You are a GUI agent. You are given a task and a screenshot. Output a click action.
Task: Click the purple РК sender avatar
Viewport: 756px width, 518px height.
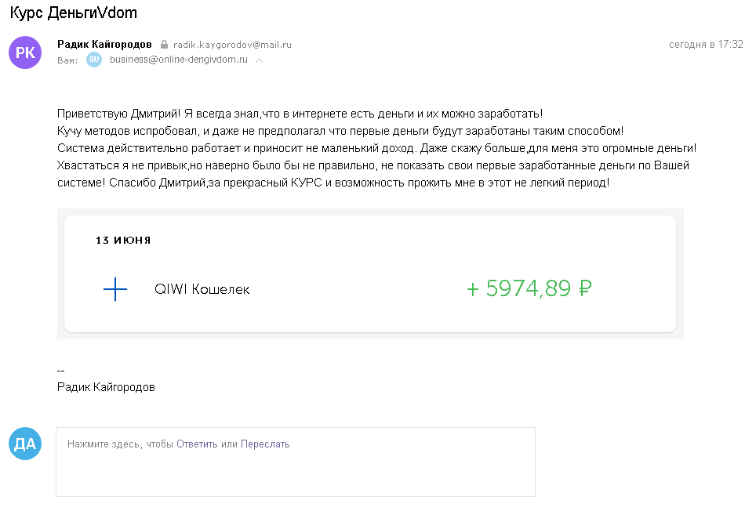25,53
